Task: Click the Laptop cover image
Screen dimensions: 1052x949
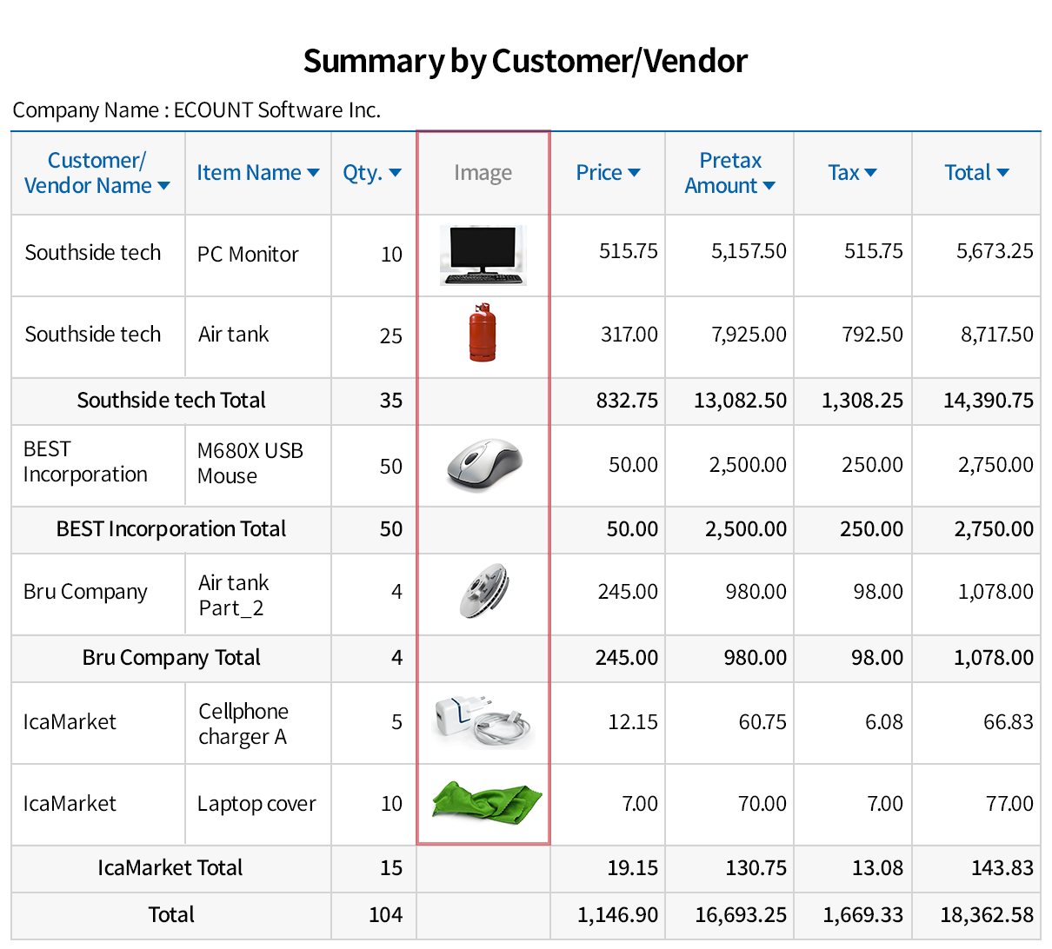Action: (483, 803)
